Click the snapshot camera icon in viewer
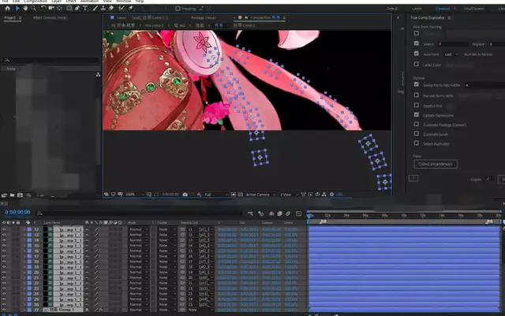Viewport: 505px width, 316px height. (x=185, y=195)
